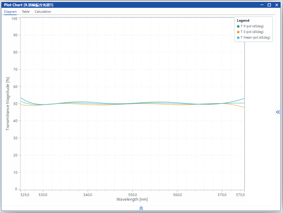This screenshot has width=283, height=213.
Task: Toggle the T P-pol (45deg) legend label
Action: click(x=252, y=26)
